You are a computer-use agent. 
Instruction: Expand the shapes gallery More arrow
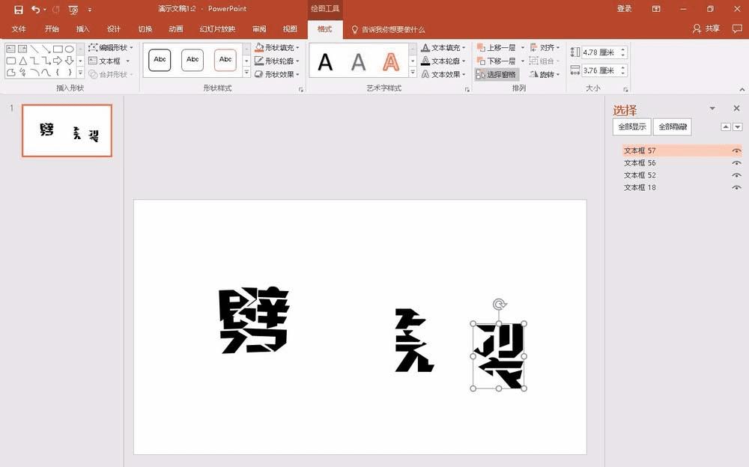pyautogui.click(x=80, y=73)
